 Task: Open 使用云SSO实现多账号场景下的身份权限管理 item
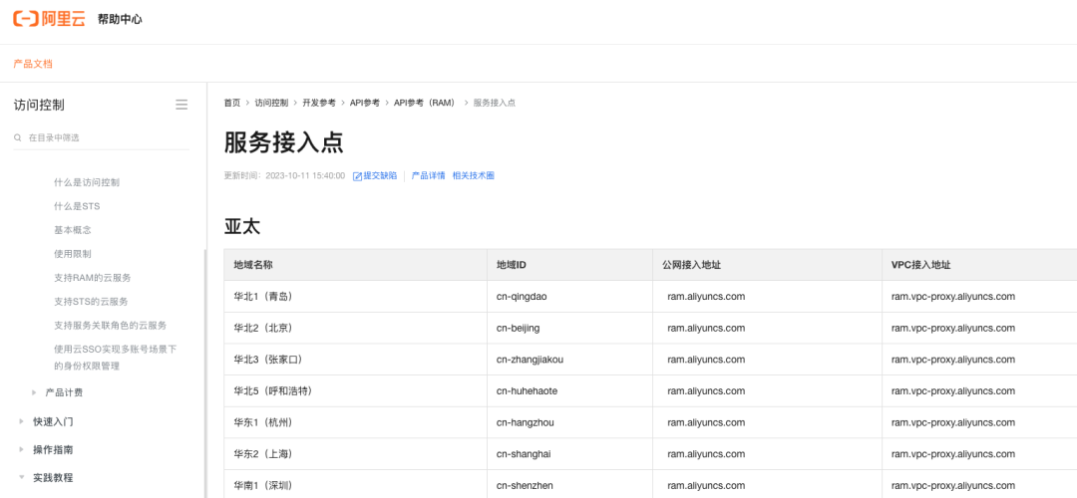[116, 358]
